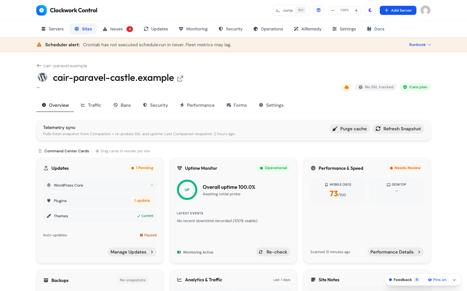Decrease zoom with the minus button
The image size is (467, 291).
click(333, 10)
